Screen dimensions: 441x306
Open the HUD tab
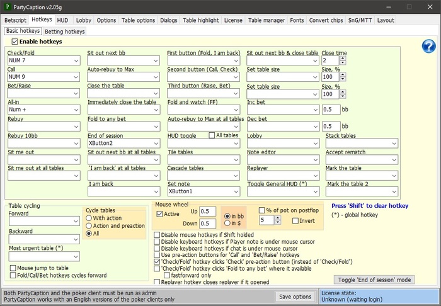[62, 20]
